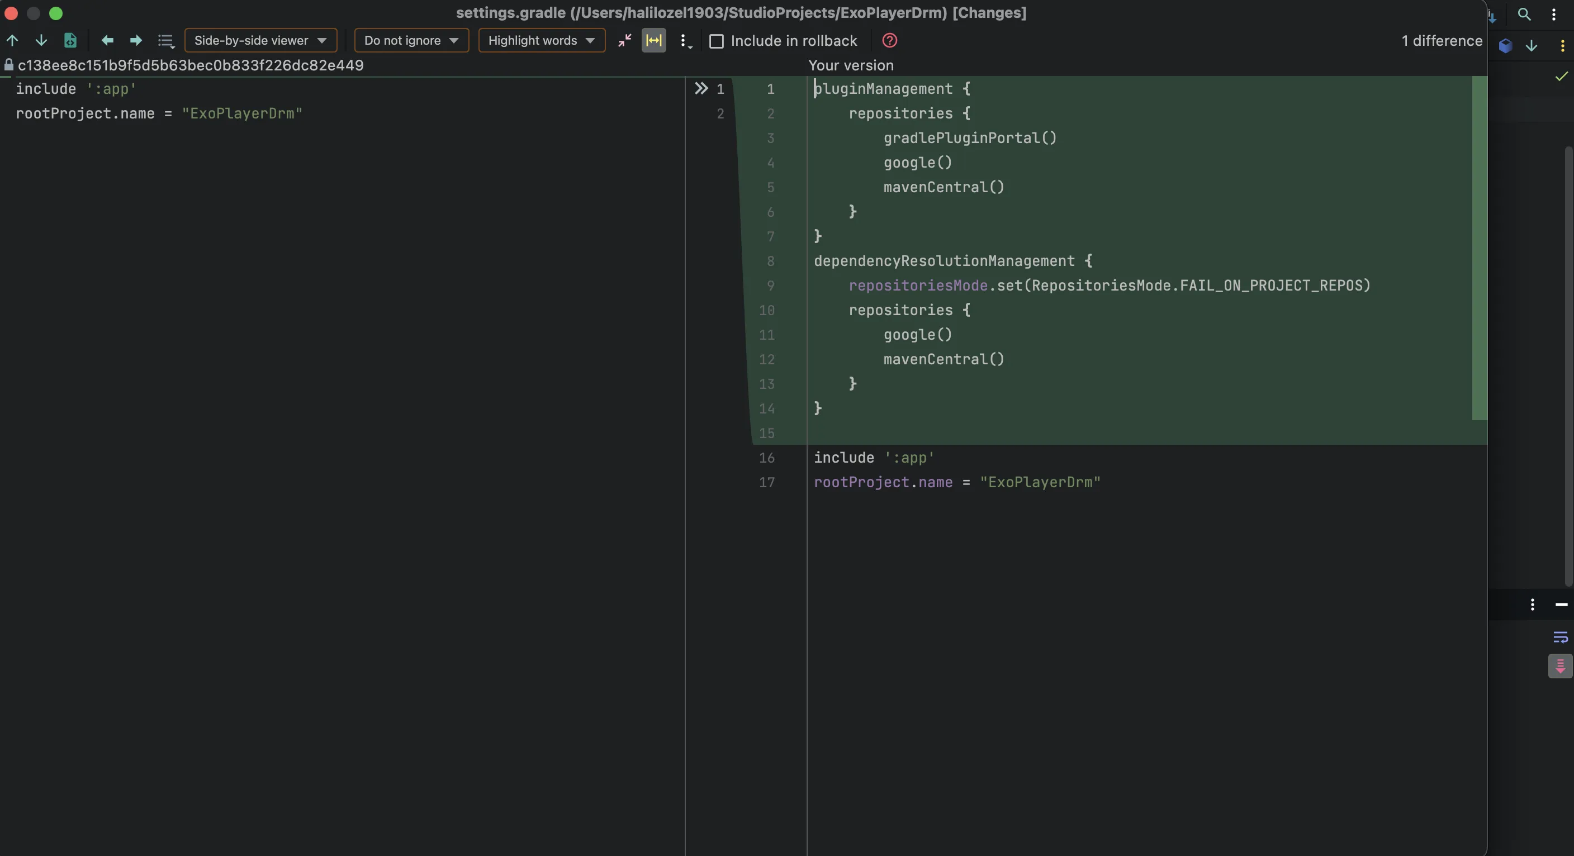Open the kebab menu in the lower right panel
The width and height of the screenshot is (1574, 856).
(x=1532, y=604)
